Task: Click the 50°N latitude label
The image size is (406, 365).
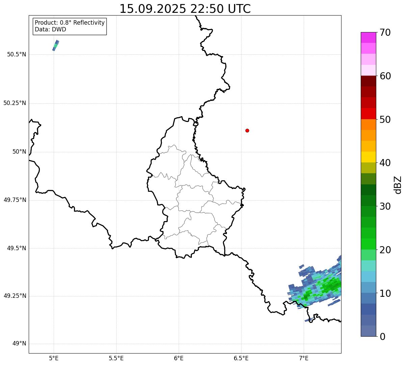Action: (x=19, y=152)
